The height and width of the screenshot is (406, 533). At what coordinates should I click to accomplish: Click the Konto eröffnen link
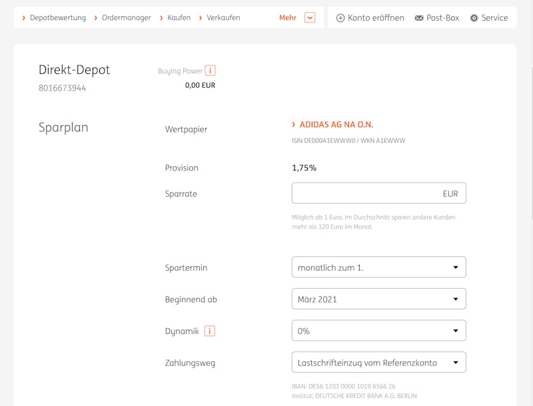pyautogui.click(x=376, y=18)
